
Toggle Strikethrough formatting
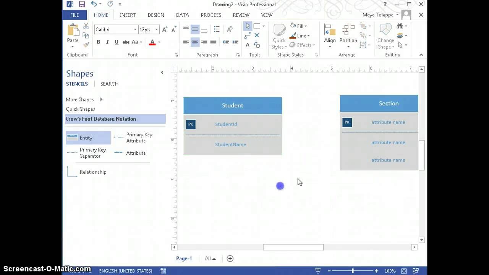pyautogui.click(x=126, y=42)
